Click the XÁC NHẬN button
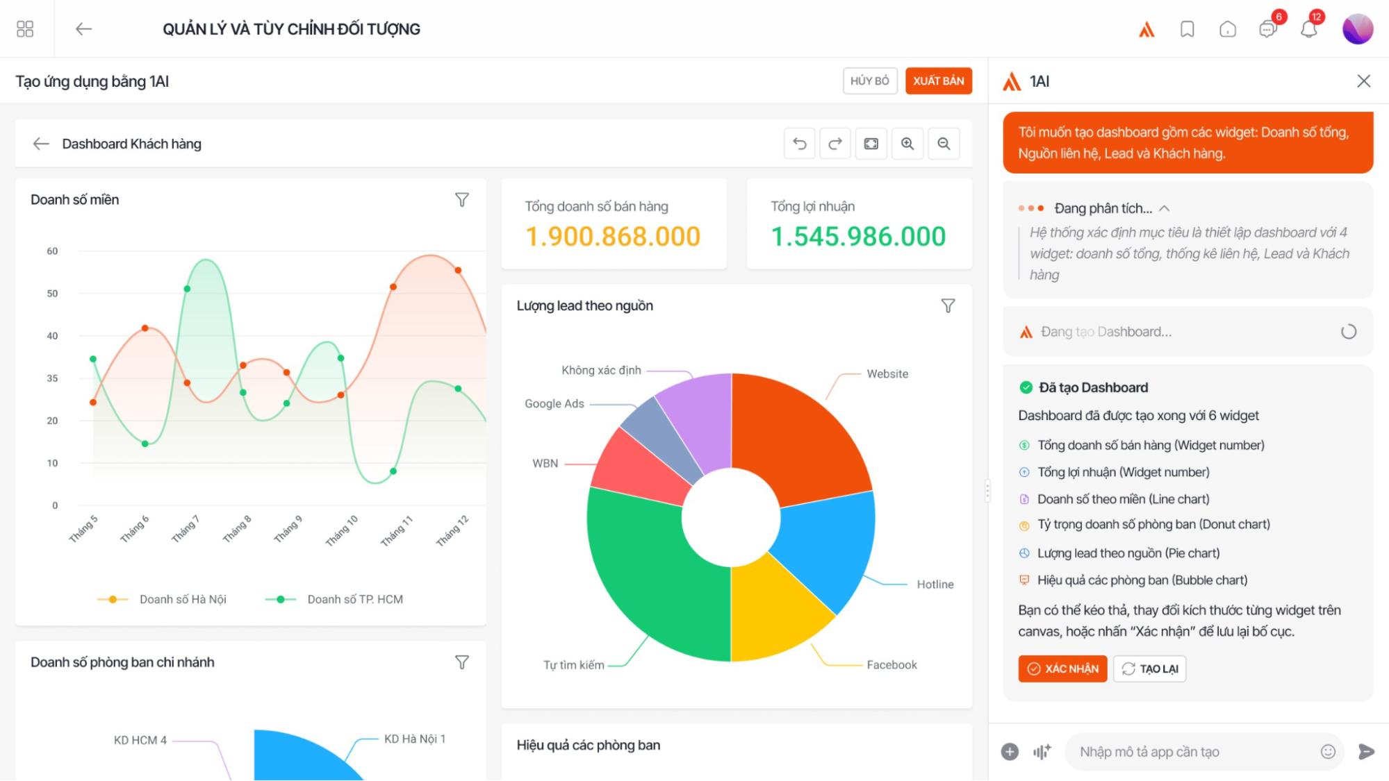Screen dimensions: 1389x781 (x=1062, y=669)
